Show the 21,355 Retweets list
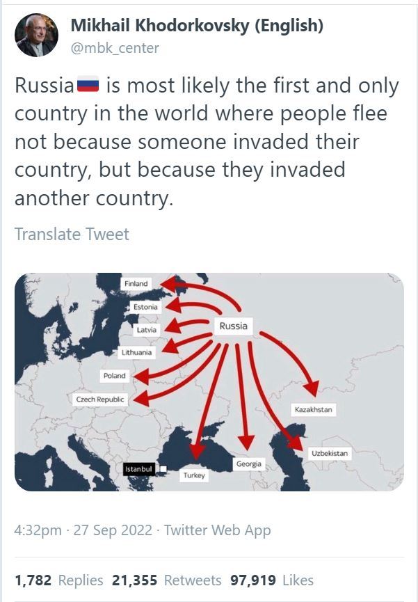This screenshot has height=602, width=418. 166,580
